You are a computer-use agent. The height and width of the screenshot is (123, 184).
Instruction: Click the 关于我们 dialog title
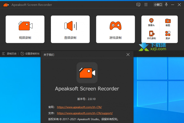49,55
